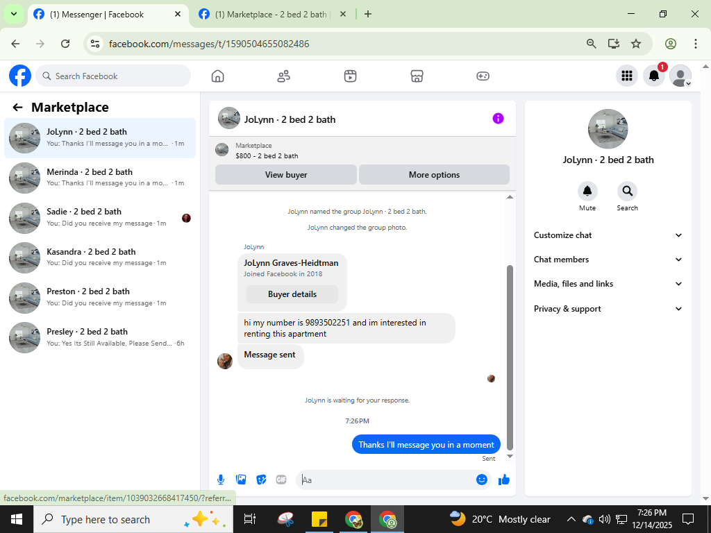Record a voice clip with microphone icon

(220, 480)
